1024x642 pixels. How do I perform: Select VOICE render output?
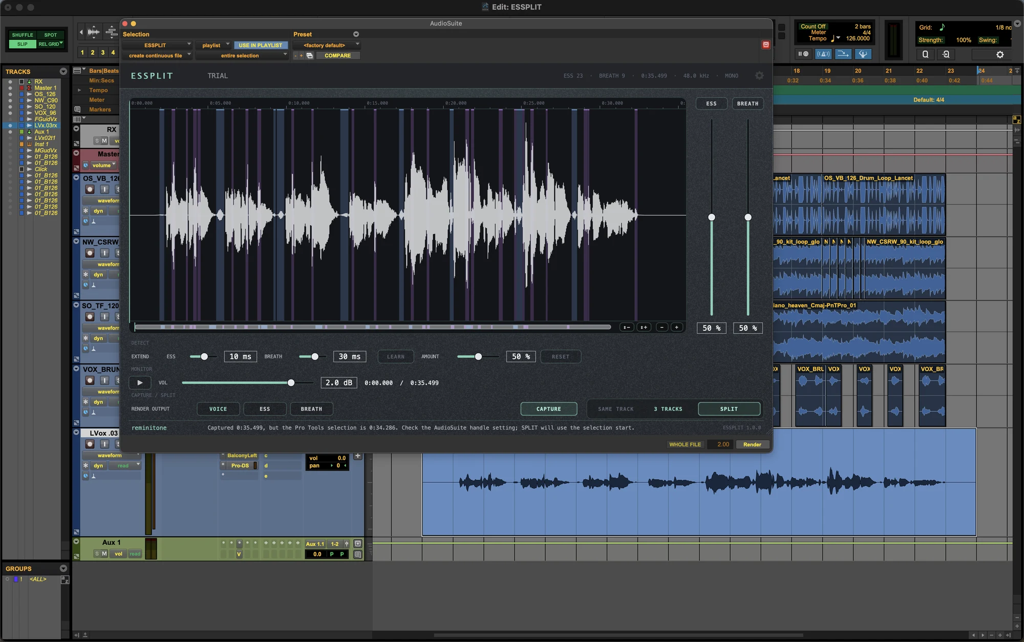[218, 409]
